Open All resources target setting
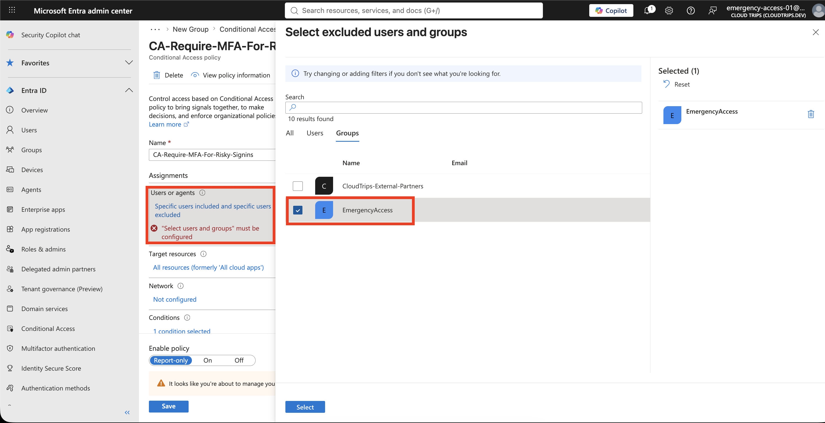825x423 pixels. point(208,267)
